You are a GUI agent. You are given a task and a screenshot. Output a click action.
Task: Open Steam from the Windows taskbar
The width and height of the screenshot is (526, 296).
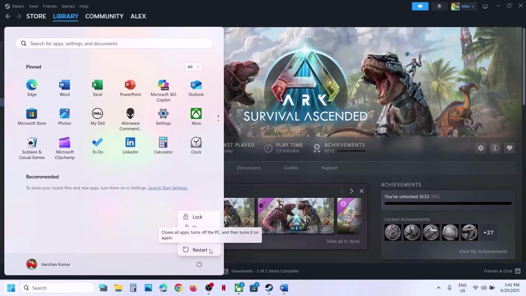[268, 288]
